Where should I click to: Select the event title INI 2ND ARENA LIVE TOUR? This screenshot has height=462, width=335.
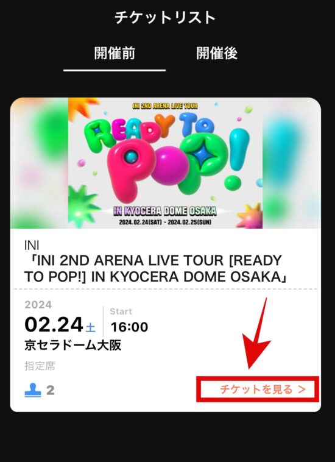click(x=156, y=268)
